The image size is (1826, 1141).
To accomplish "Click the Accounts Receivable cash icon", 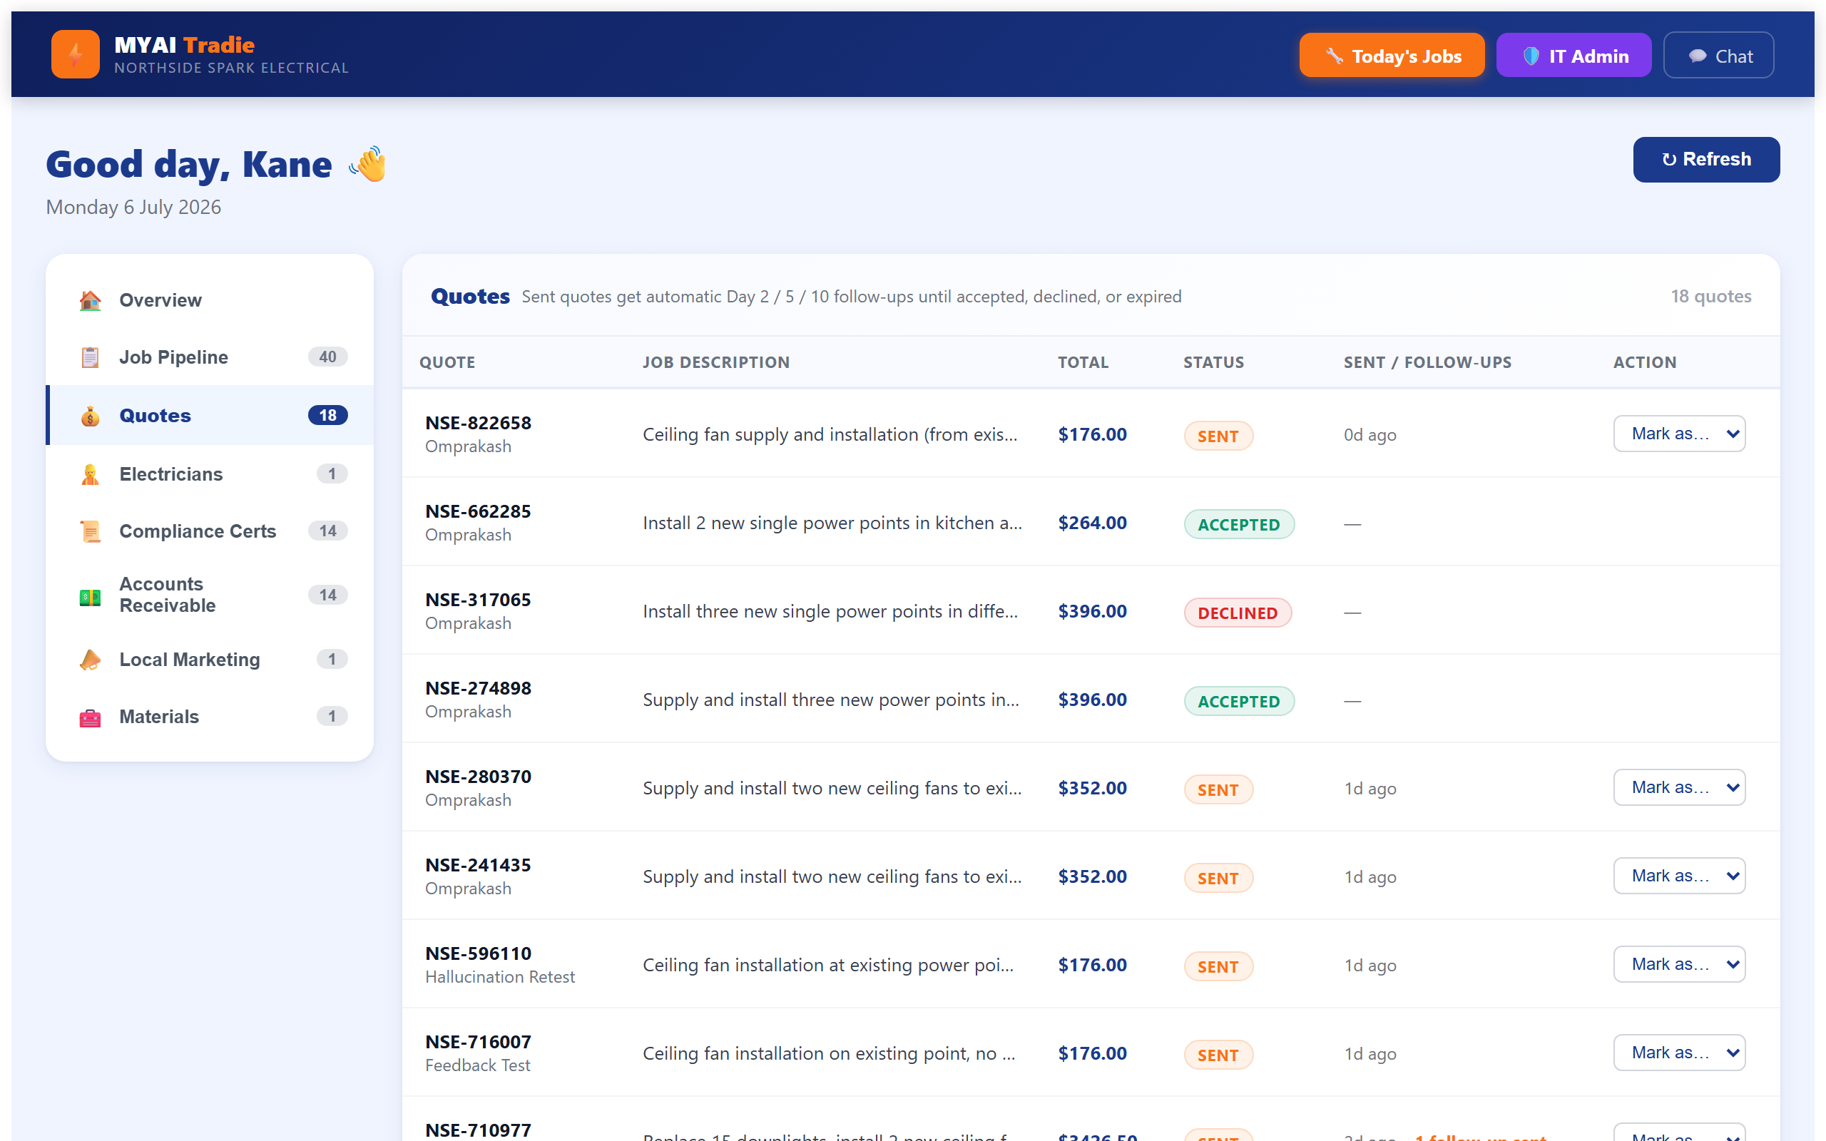I will point(90,596).
